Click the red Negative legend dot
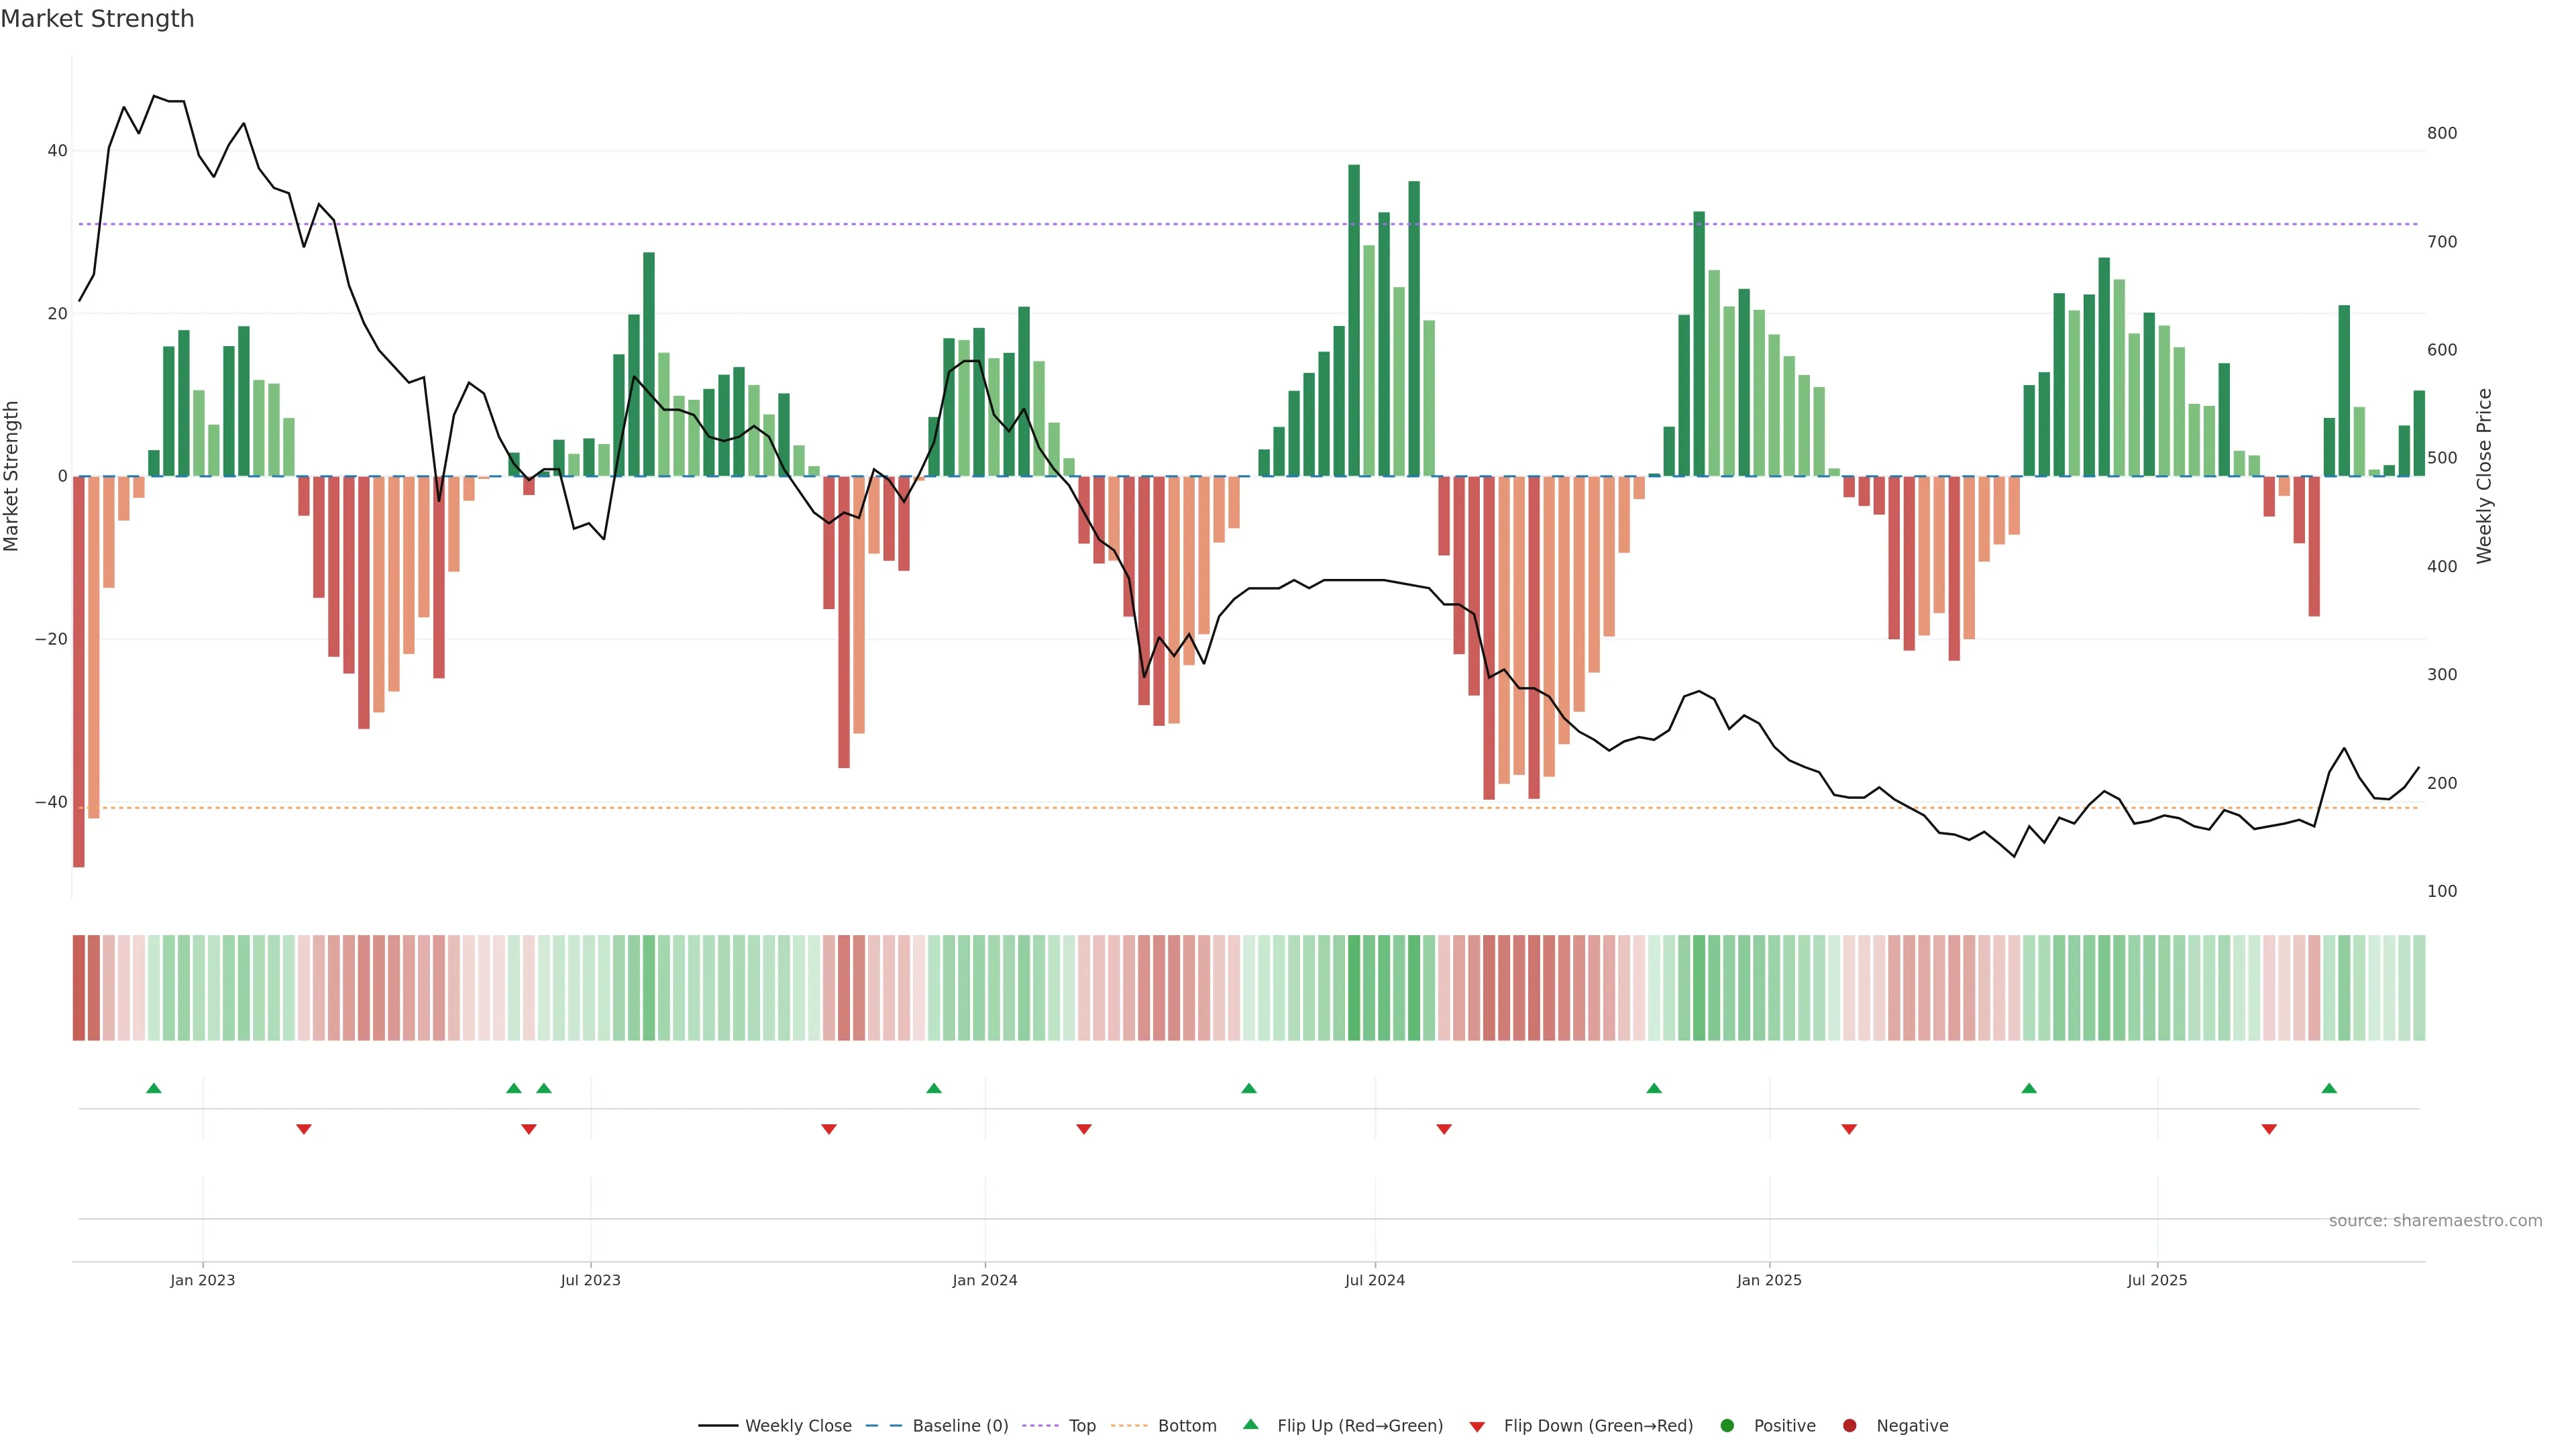Image resolution: width=2576 pixels, height=1449 pixels. pyautogui.click(x=1849, y=1426)
